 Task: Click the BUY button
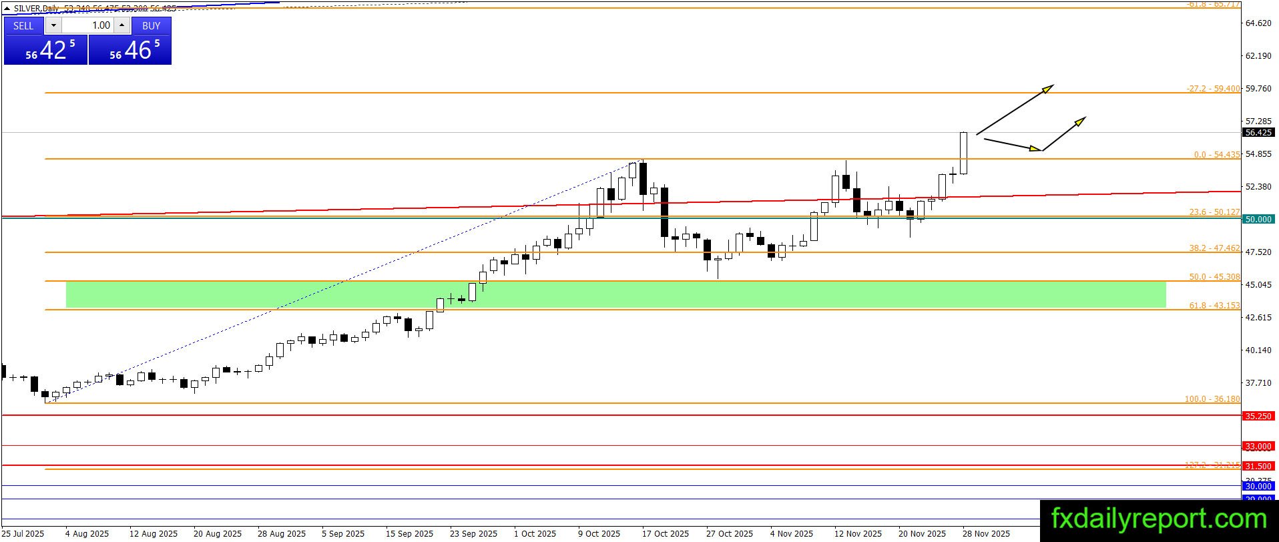152,25
